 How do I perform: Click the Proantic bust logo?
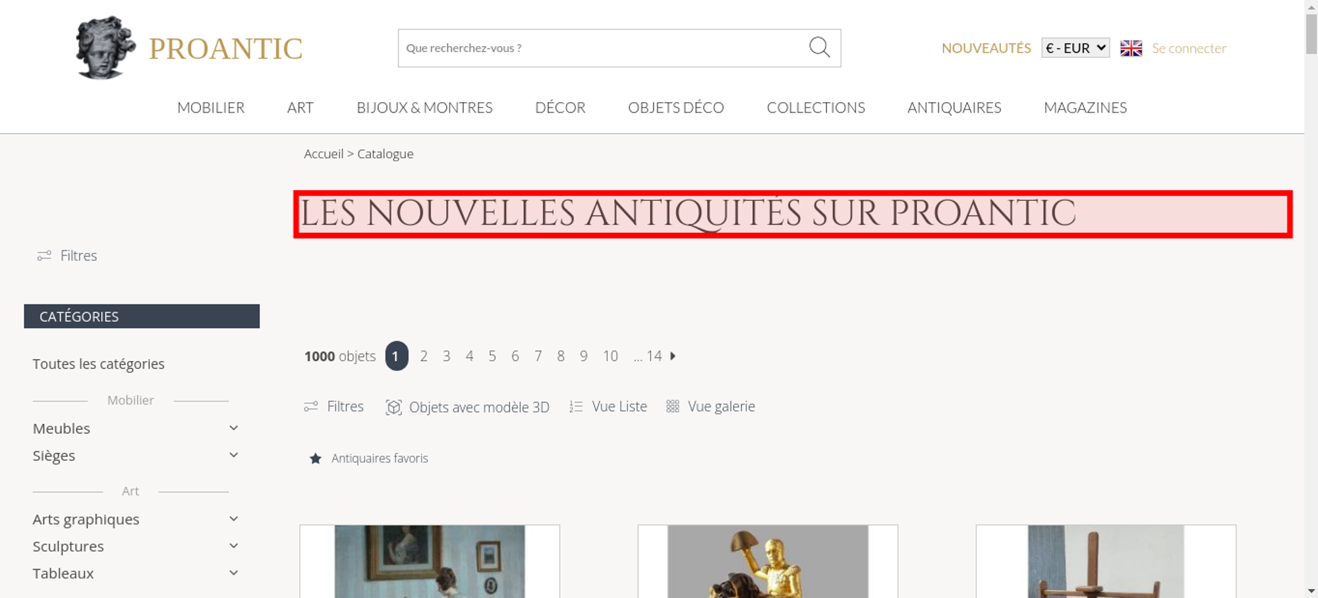(x=105, y=47)
